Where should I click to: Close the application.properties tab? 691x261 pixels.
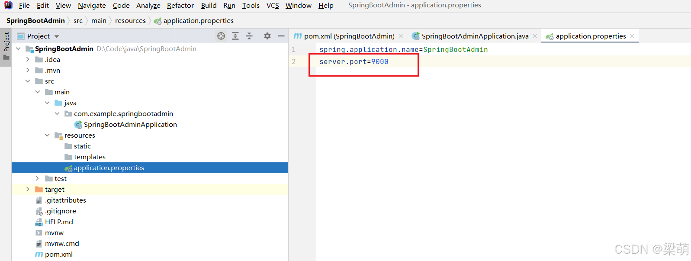coord(632,36)
